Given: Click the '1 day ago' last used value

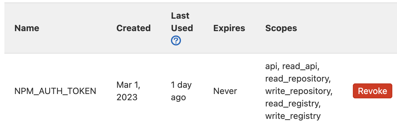Looking at the screenshot, I should point(181,91).
